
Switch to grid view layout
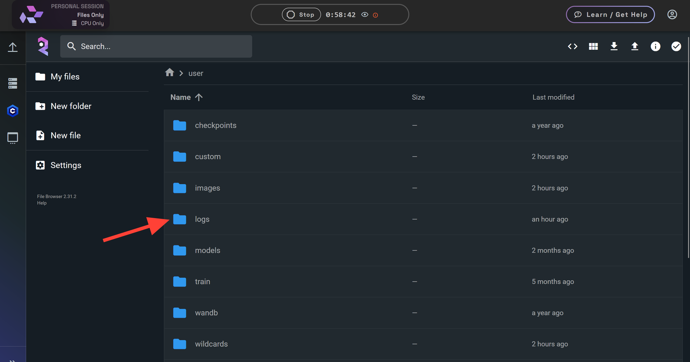tap(593, 46)
